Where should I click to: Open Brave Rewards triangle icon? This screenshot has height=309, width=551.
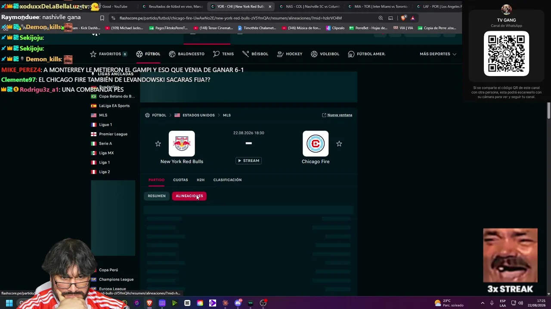tap(412, 18)
